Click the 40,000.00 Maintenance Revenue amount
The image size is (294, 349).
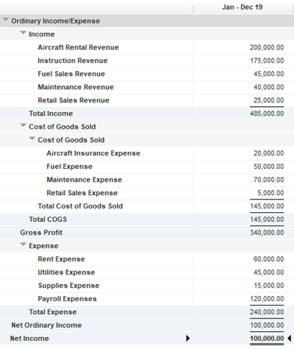[x=269, y=87]
